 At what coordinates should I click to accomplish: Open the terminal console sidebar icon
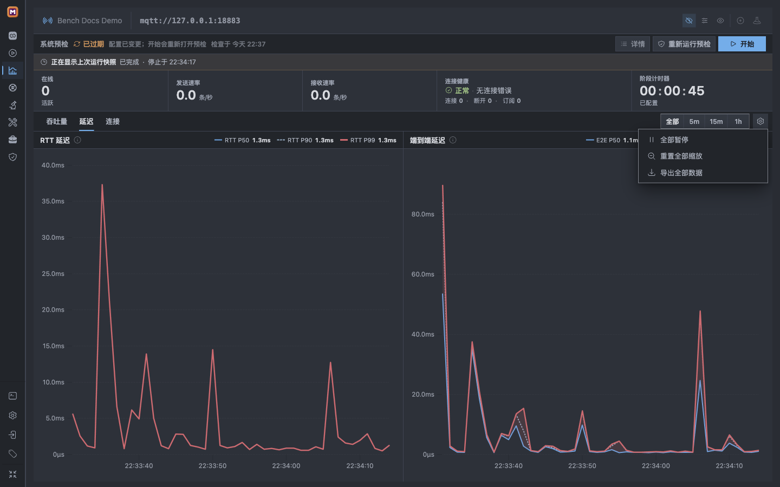12,396
